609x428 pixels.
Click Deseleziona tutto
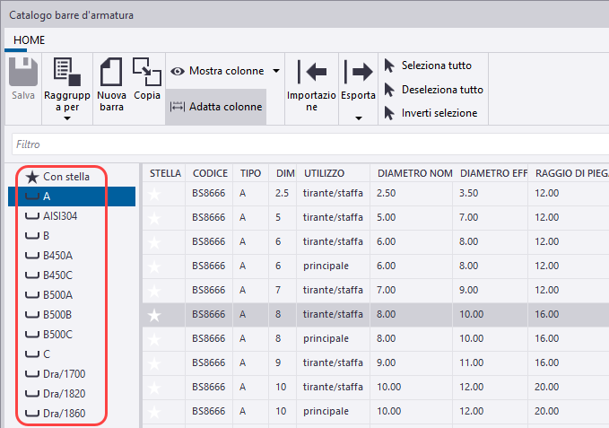pyautogui.click(x=441, y=90)
